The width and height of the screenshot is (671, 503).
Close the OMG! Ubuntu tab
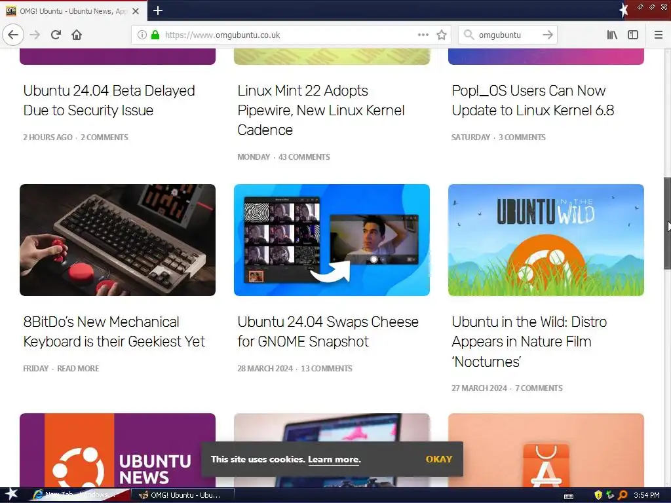point(136,11)
